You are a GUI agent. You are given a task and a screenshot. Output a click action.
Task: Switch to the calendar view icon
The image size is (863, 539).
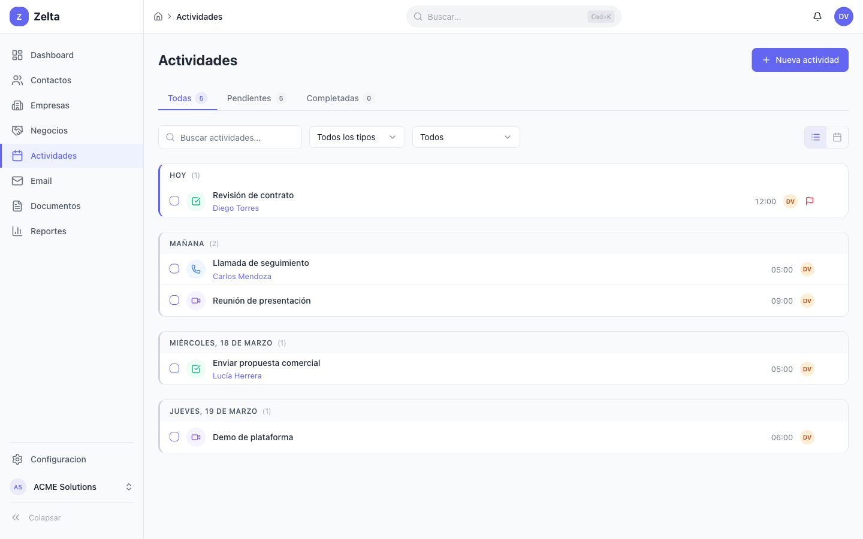[837, 137]
